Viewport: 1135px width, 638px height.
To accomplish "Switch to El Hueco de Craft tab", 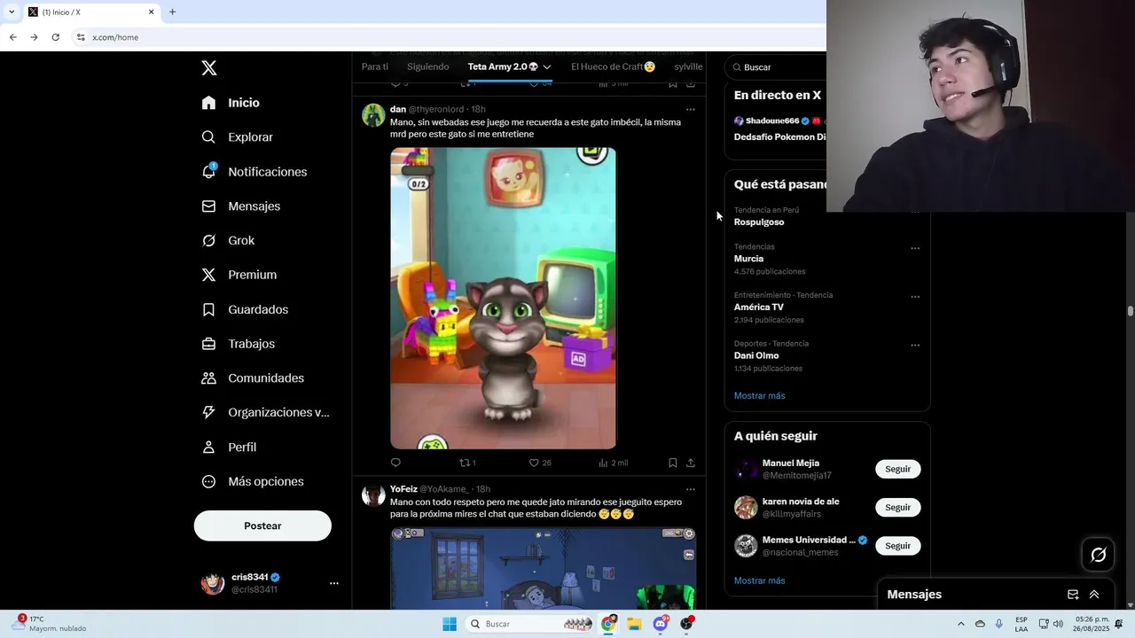I will [614, 66].
